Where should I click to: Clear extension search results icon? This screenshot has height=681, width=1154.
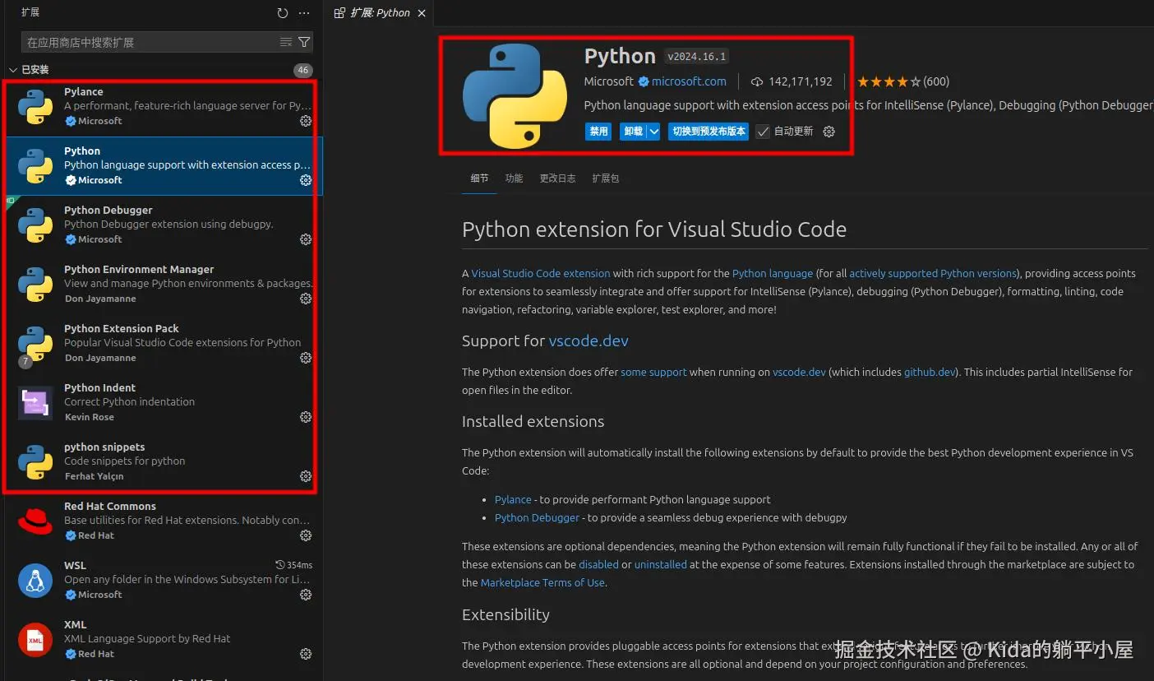click(x=286, y=42)
